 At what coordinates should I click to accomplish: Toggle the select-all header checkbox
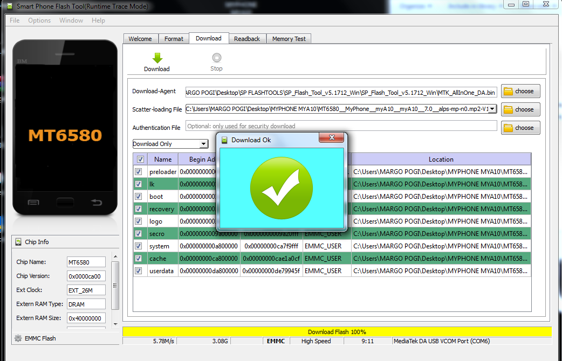[x=140, y=159]
